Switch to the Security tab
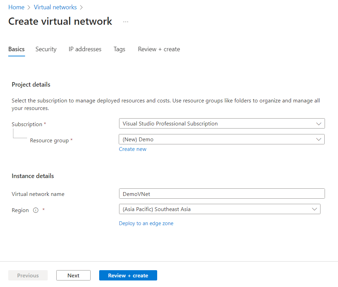 pos(46,49)
